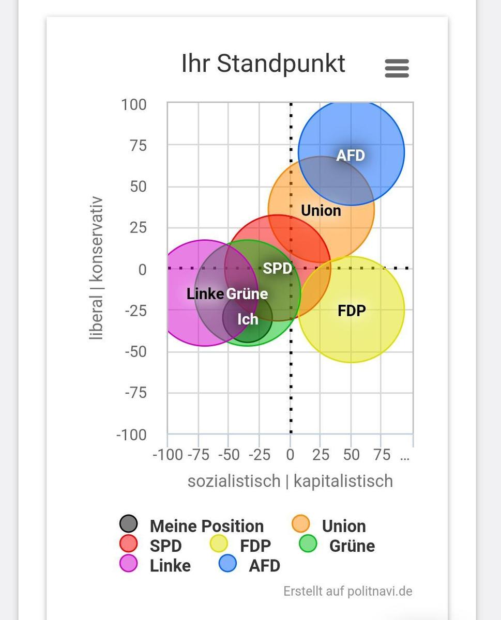This screenshot has width=501, height=620.
Task: Toggle the green Grüne legend circle
Action: coord(308,544)
